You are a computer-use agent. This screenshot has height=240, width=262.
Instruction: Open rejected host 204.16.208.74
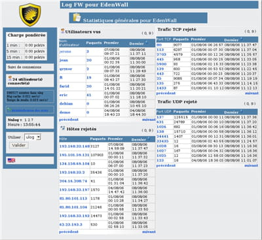(x=73, y=181)
